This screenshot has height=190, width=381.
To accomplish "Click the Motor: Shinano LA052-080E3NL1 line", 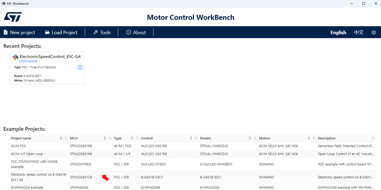I will point(35,80).
